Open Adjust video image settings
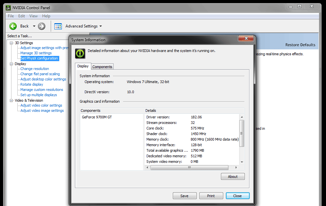Viewport: 326px width, 206px height. click(x=42, y=111)
